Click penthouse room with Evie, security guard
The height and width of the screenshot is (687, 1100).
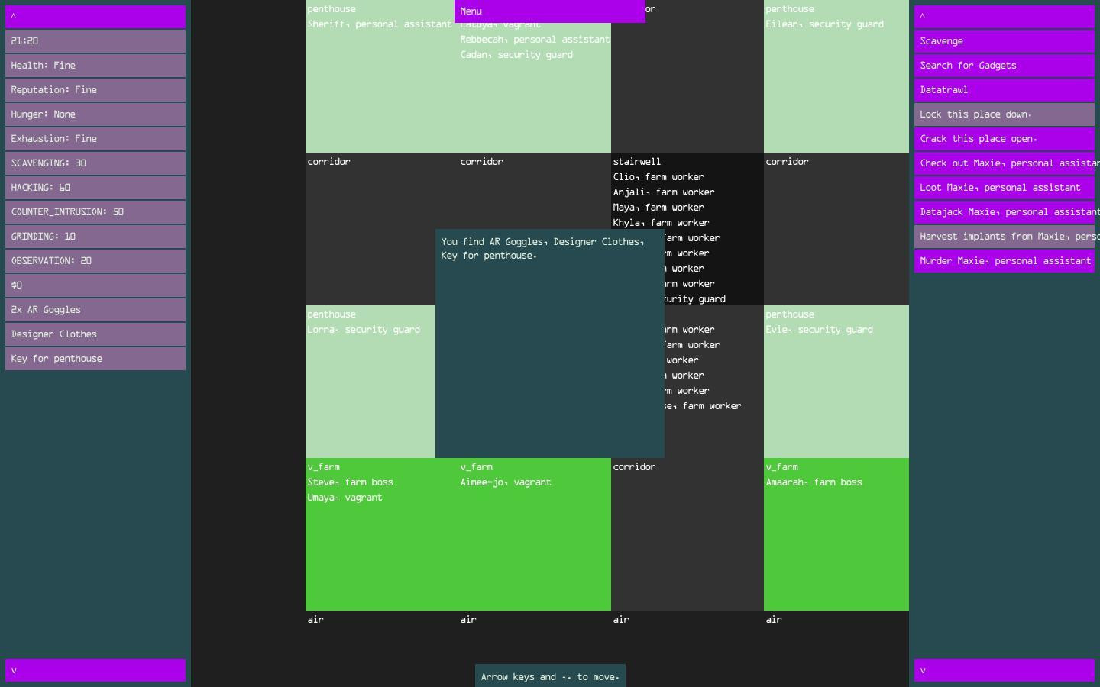836,382
